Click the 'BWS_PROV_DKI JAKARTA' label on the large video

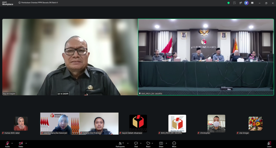click(152, 94)
